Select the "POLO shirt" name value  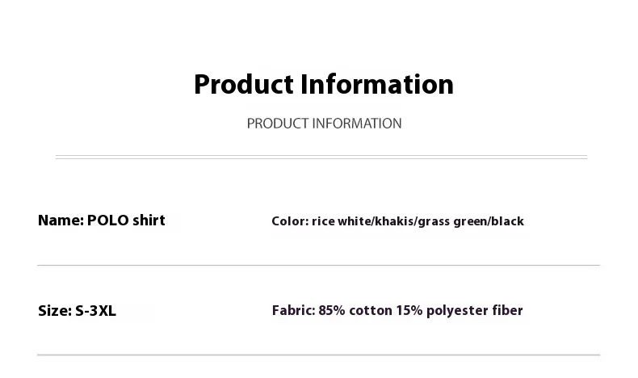pos(126,220)
